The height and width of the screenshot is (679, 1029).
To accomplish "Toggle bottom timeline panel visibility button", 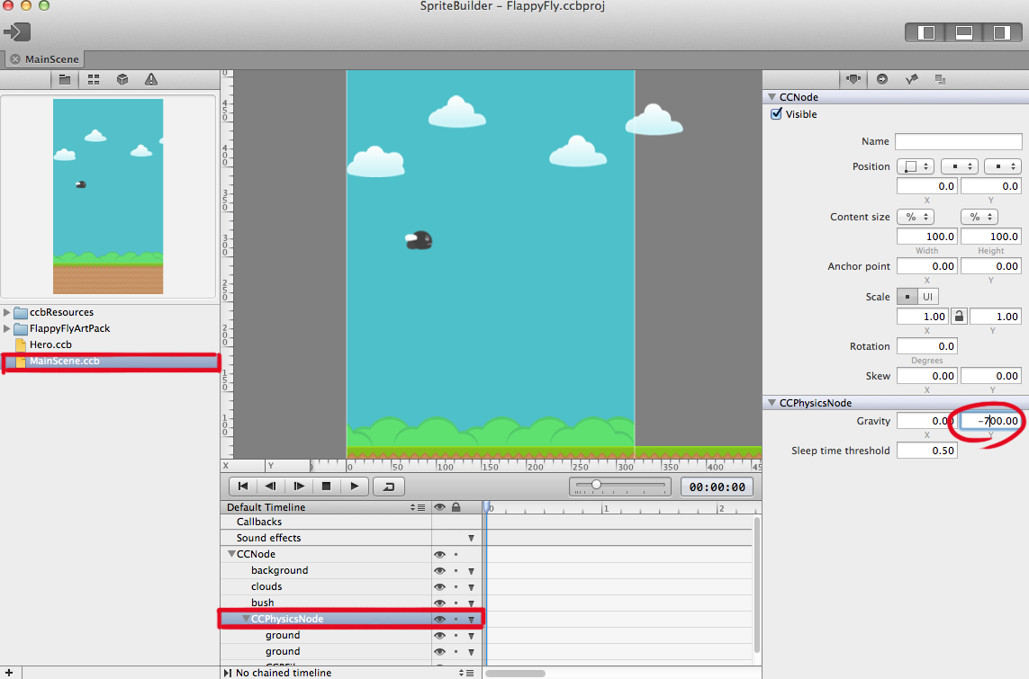I will [963, 32].
